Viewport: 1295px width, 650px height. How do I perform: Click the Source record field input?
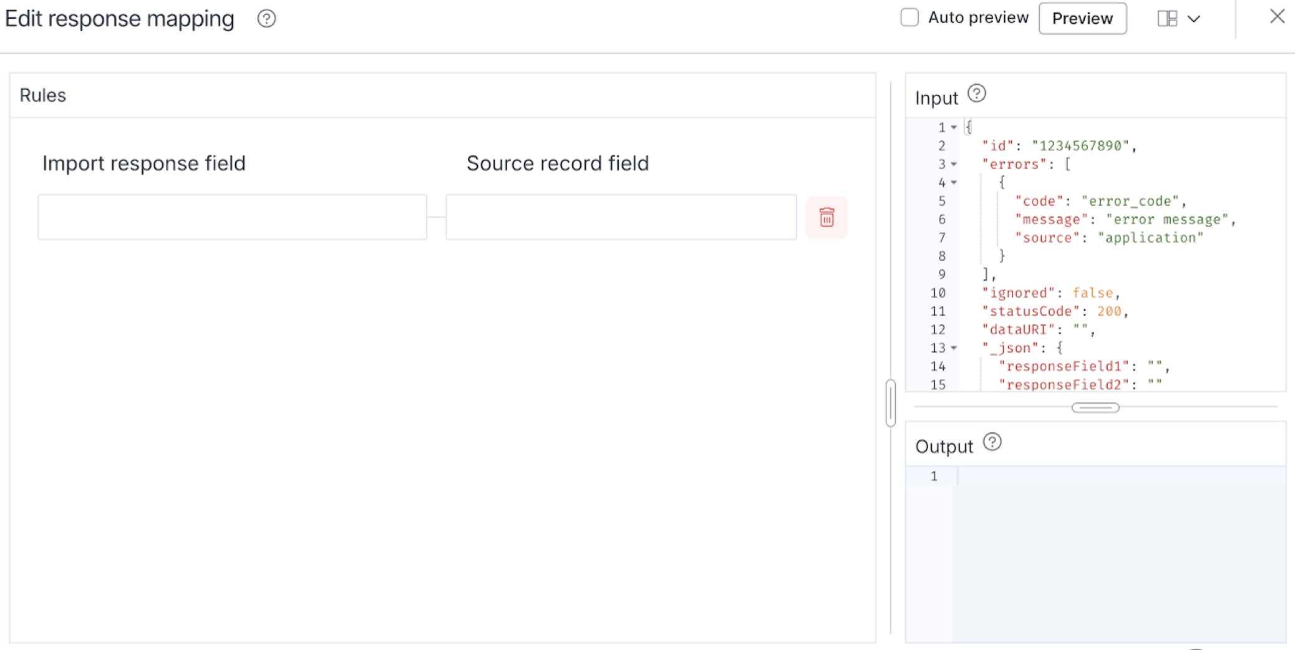pos(621,217)
